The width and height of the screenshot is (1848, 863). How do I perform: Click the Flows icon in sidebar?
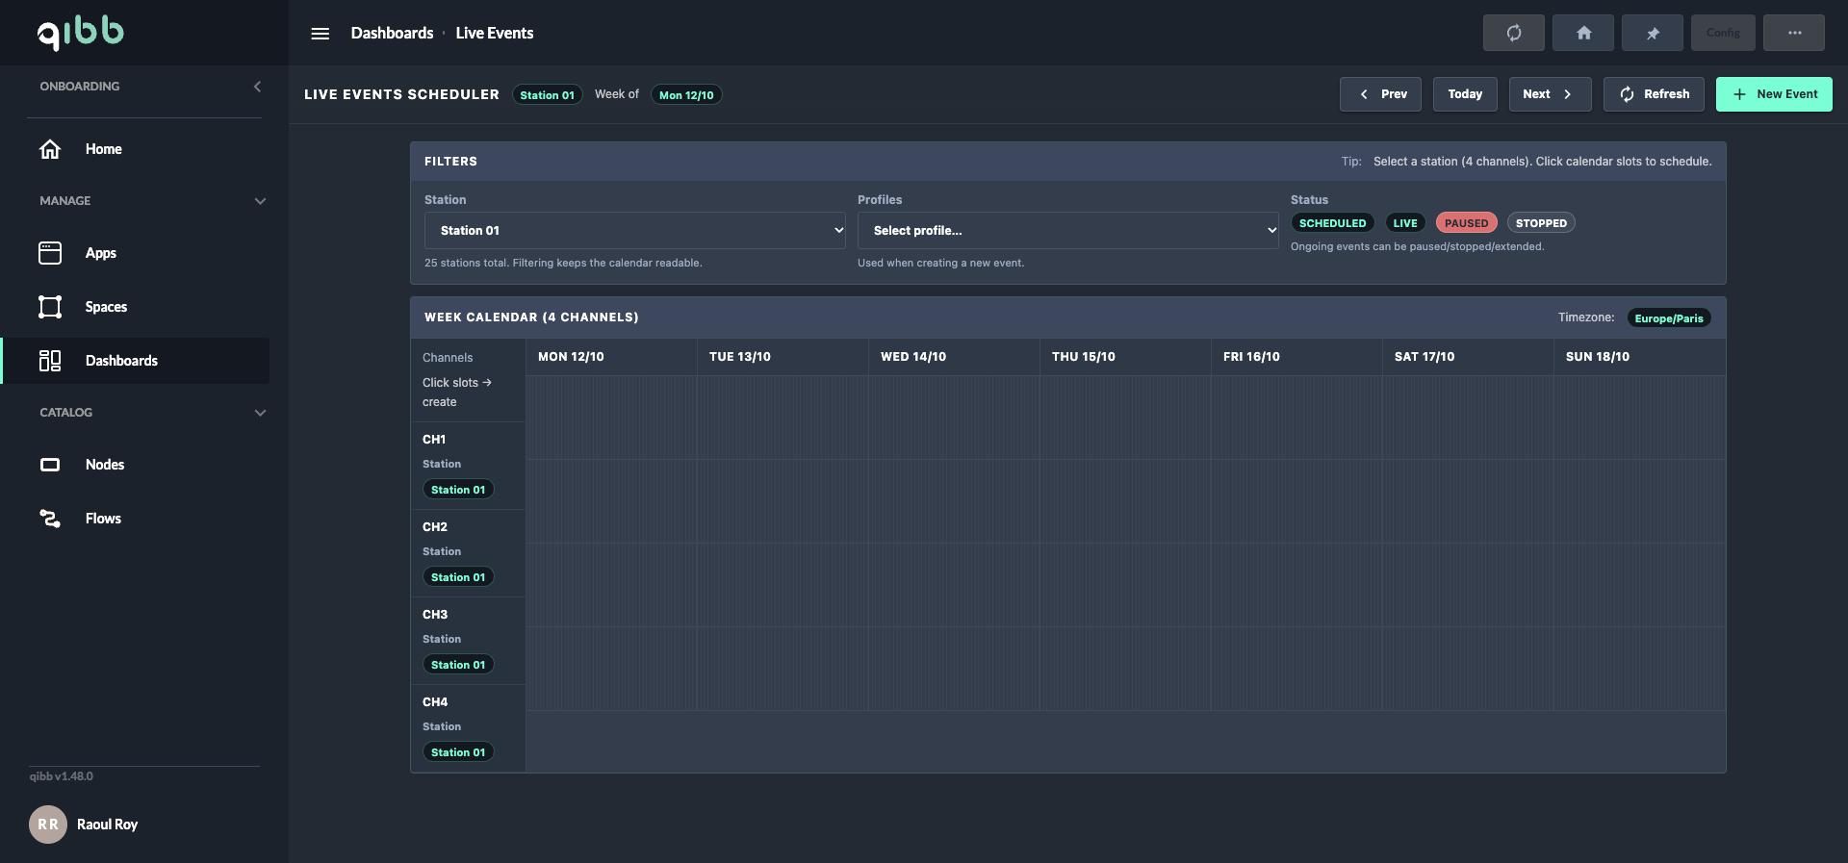coord(50,519)
